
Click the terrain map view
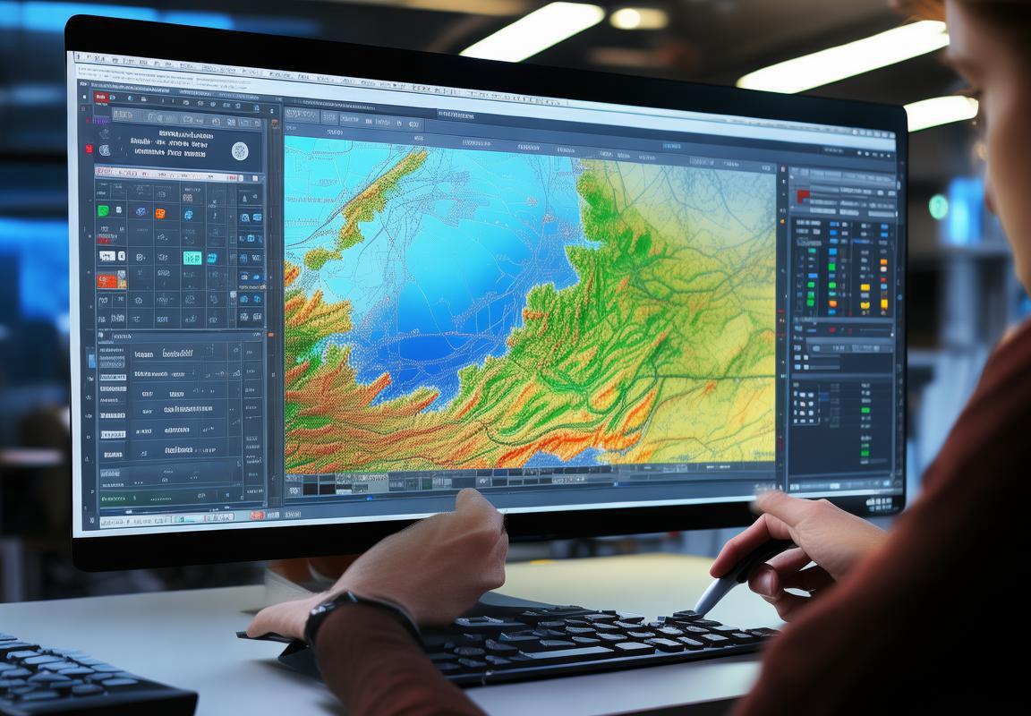tap(530, 303)
